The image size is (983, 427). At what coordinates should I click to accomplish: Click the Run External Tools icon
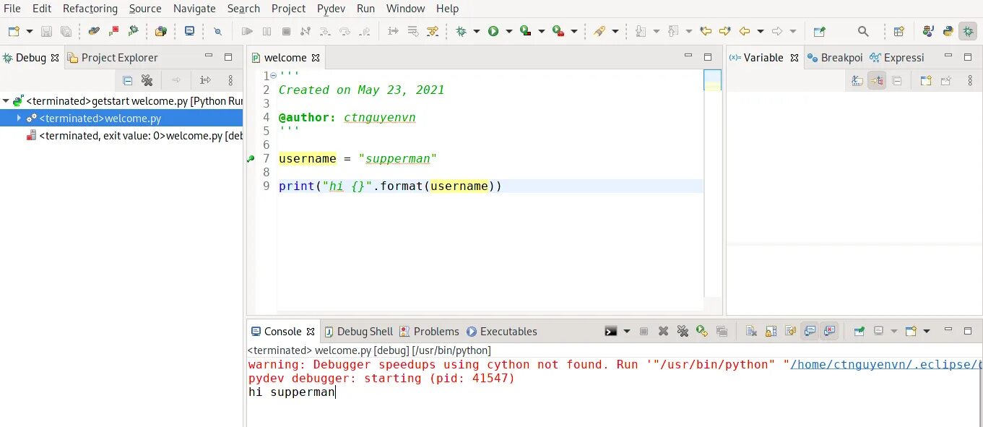click(558, 31)
